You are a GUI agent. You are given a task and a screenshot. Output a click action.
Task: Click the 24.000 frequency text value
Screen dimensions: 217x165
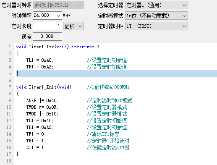click(42, 16)
